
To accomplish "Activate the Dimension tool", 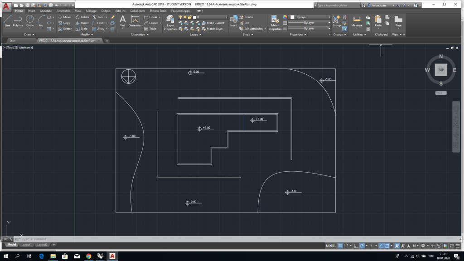I will [135, 21].
